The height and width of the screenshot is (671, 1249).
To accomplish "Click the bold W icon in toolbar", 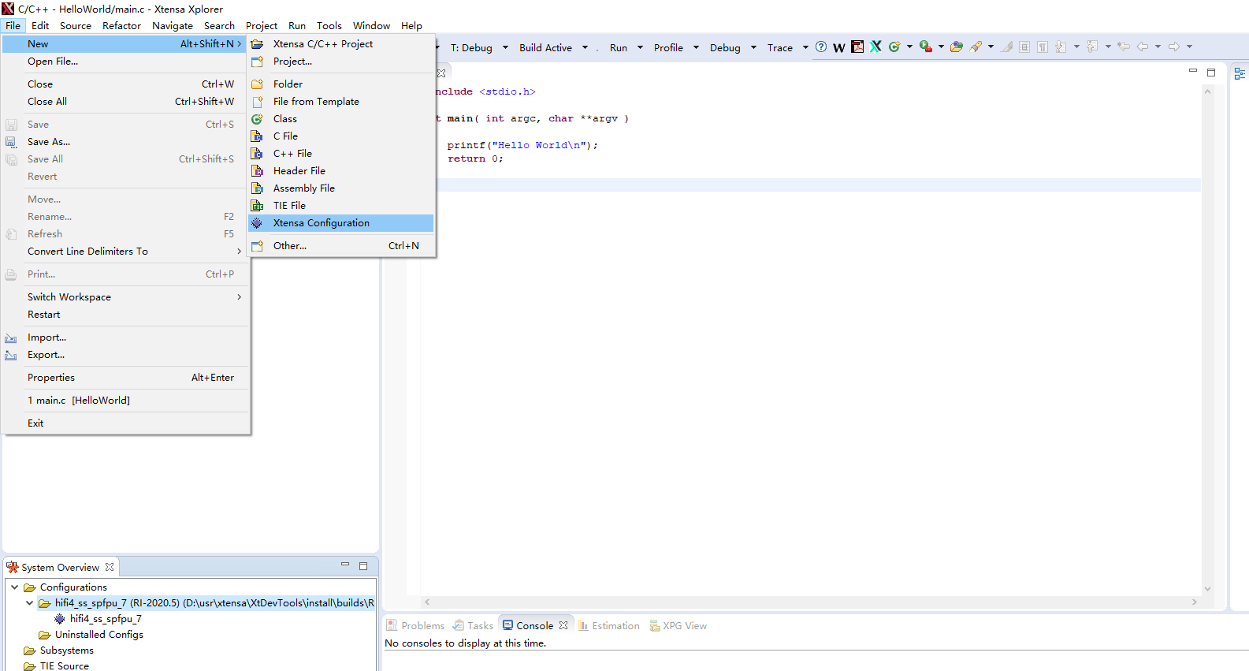I will 839,48.
